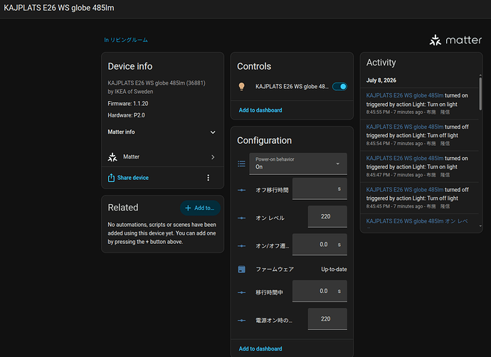This screenshot has height=357, width=491.
Task: Click the matter brand logo top right
Action: click(455, 40)
